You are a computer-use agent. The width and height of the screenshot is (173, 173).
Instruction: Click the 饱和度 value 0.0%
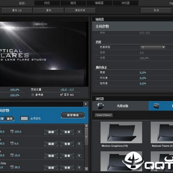[x=143, y=84]
